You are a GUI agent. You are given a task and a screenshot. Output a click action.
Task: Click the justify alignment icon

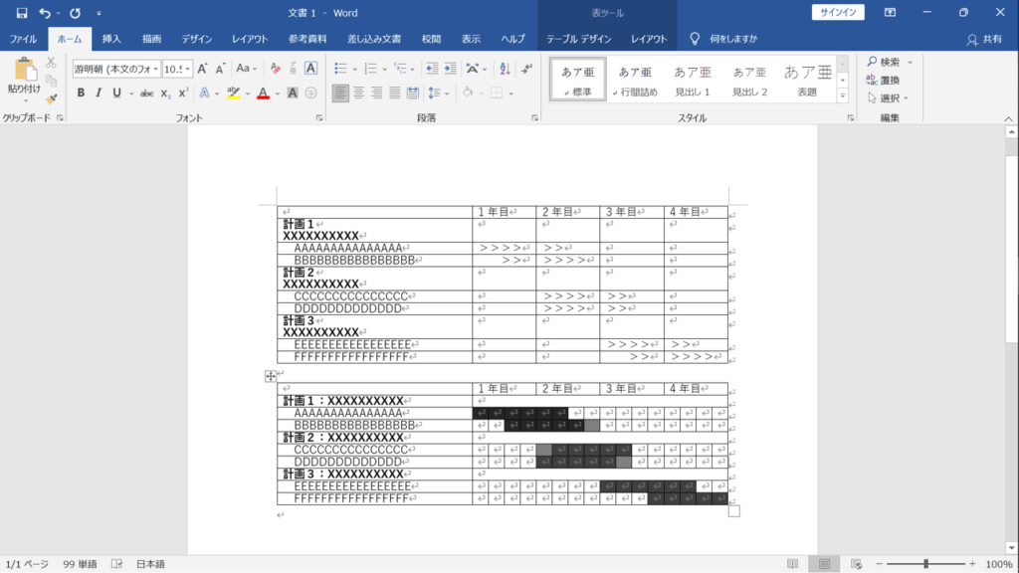click(x=395, y=93)
